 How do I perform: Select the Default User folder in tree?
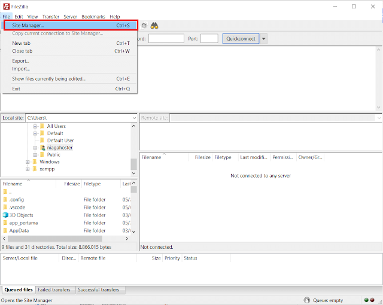point(60,141)
